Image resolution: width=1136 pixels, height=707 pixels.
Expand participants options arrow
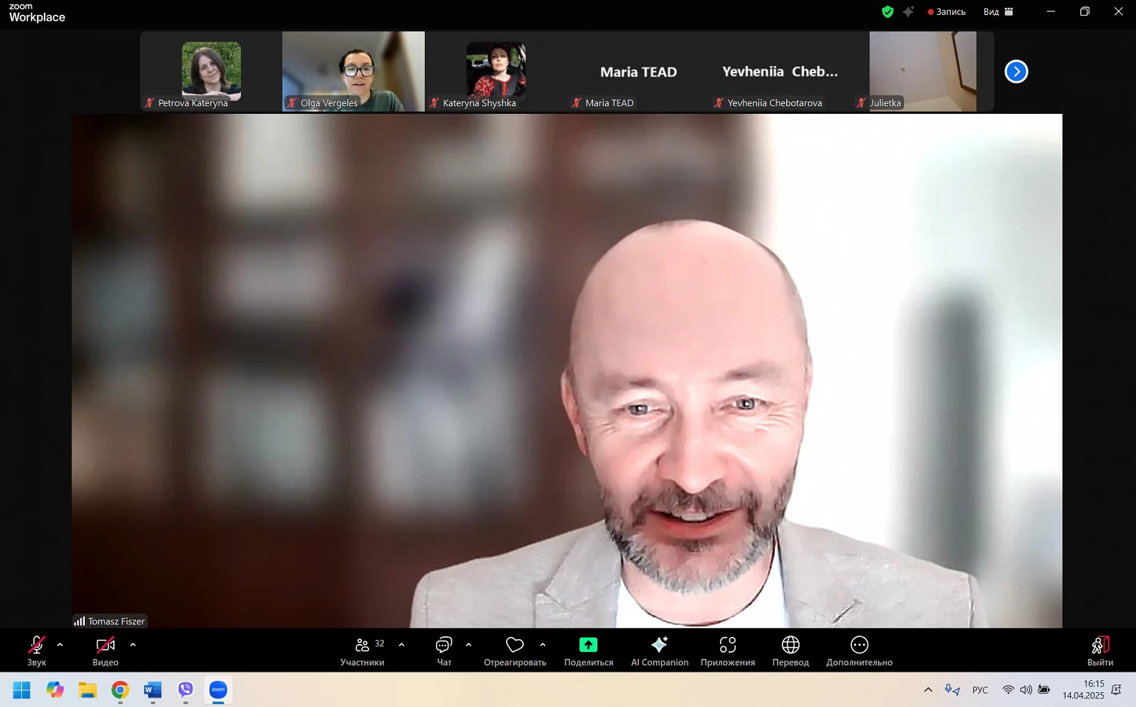[402, 645]
